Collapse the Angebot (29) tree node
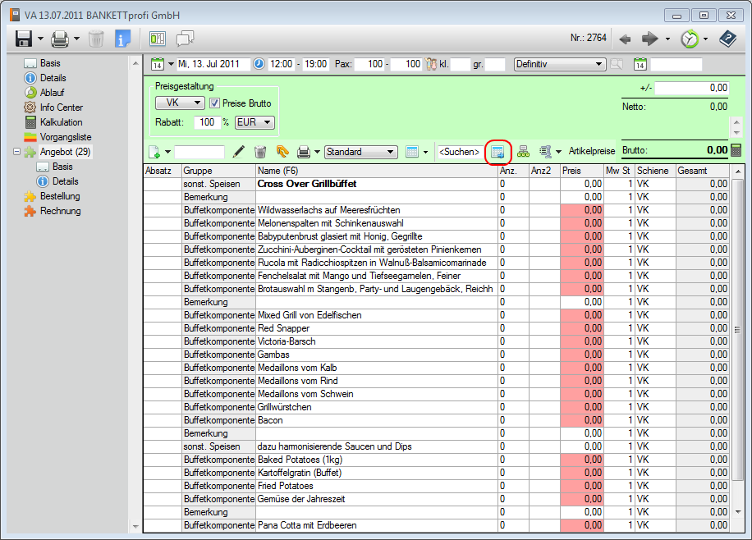 coord(17,152)
